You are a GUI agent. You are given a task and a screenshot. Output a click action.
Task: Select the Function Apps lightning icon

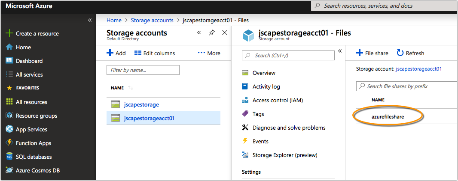click(9, 143)
